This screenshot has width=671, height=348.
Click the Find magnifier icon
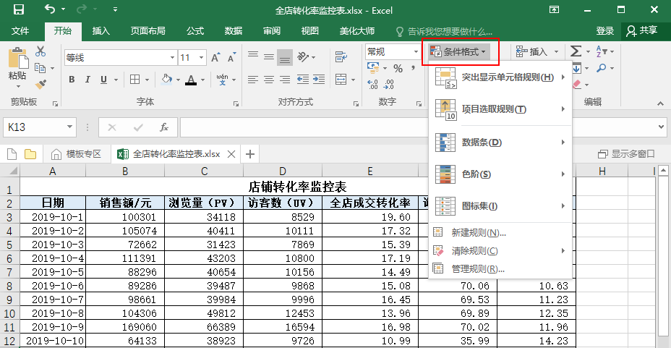click(602, 68)
